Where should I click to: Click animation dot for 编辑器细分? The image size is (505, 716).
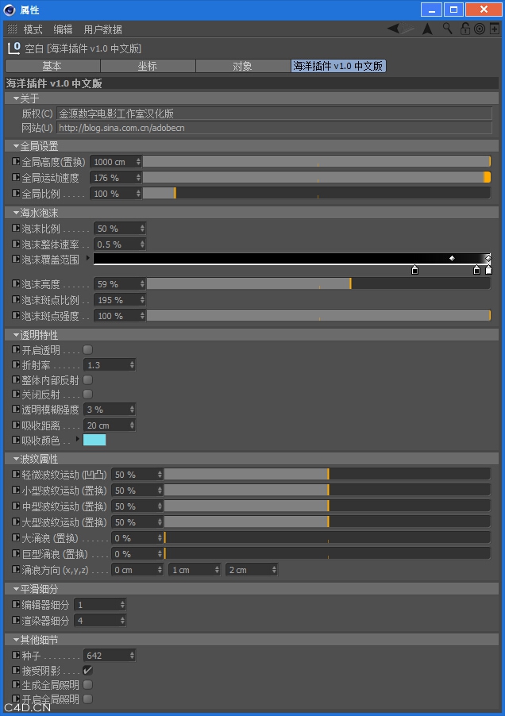coord(16,604)
